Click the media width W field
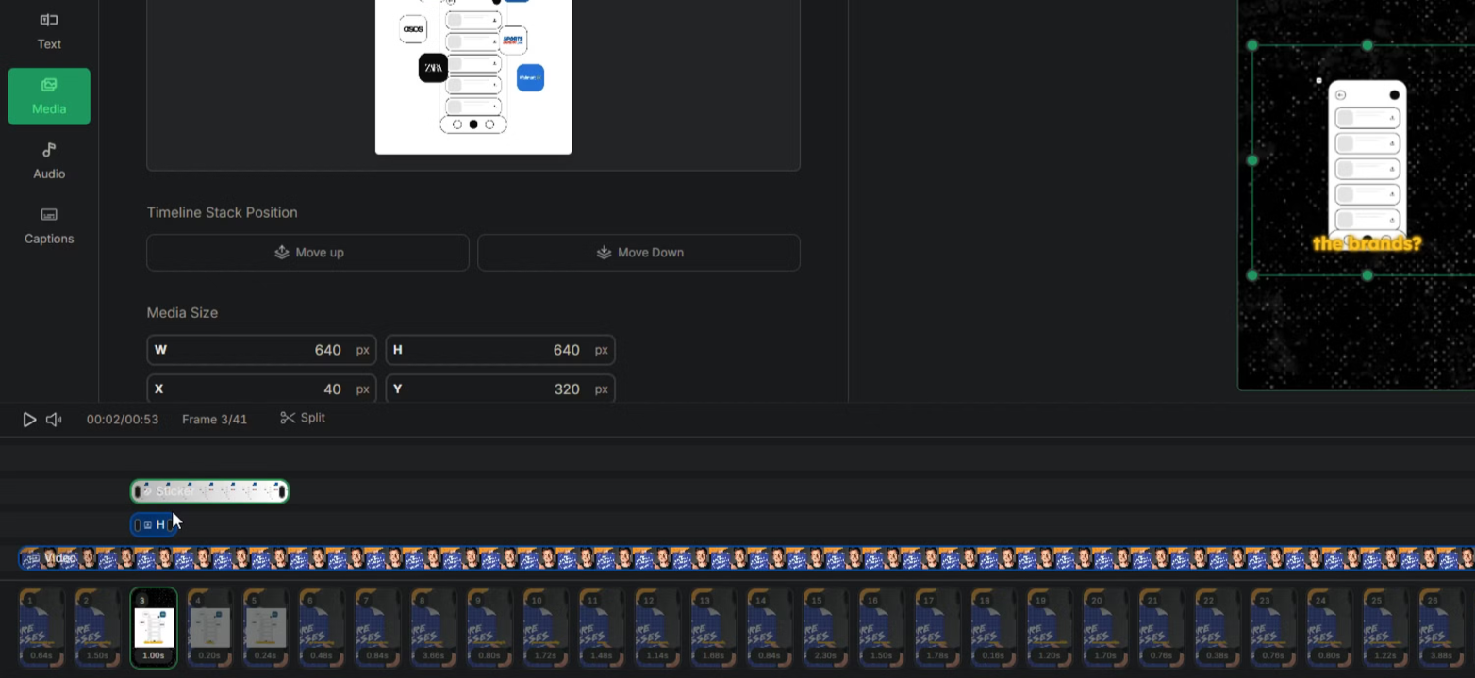Screen dimensions: 1475x678 [261, 350]
